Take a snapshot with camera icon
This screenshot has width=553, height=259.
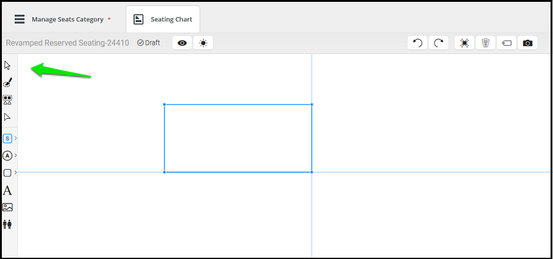pyautogui.click(x=527, y=43)
